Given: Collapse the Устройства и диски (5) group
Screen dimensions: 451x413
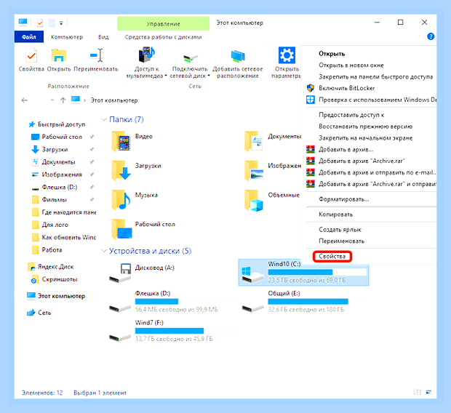Looking at the screenshot, I should [x=104, y=251].
